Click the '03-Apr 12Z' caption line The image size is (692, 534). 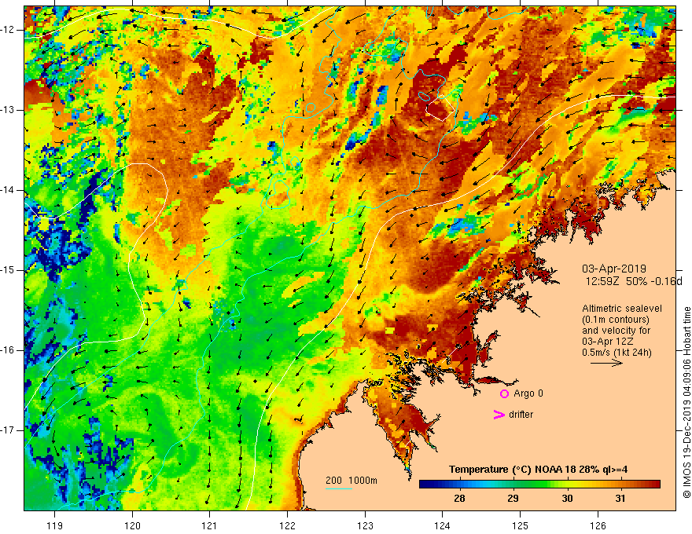click(x=608, y=342)
